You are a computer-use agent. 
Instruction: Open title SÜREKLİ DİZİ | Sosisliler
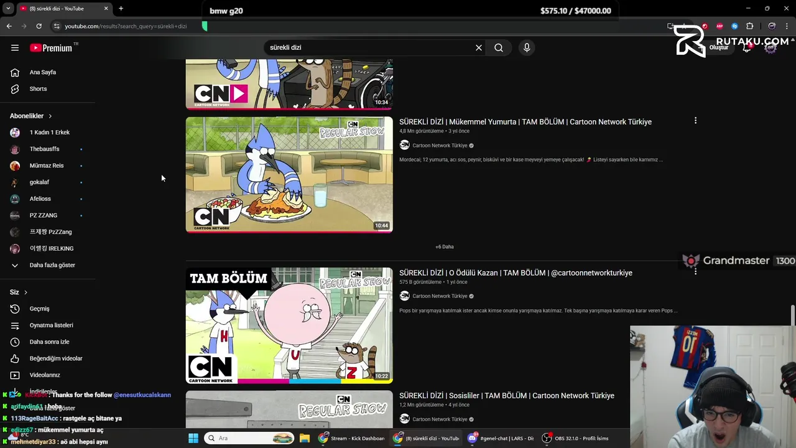coord(507,396)
